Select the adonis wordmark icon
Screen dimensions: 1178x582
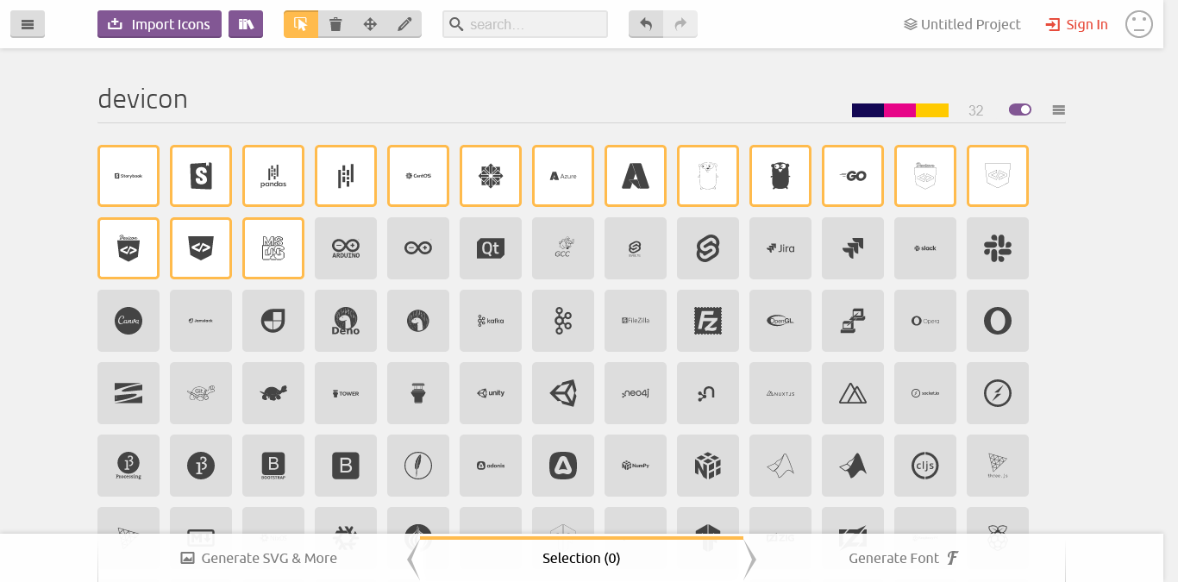[491, 466]
